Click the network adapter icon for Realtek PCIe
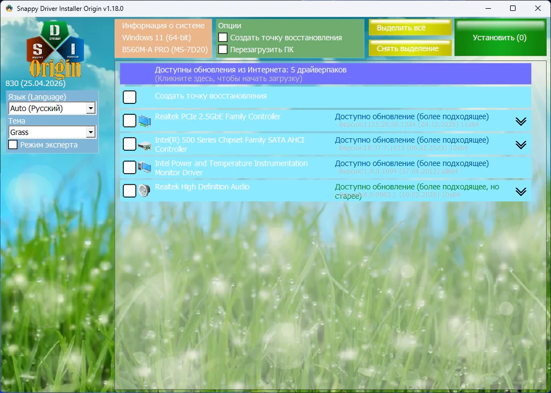 (x=145, y=121)
